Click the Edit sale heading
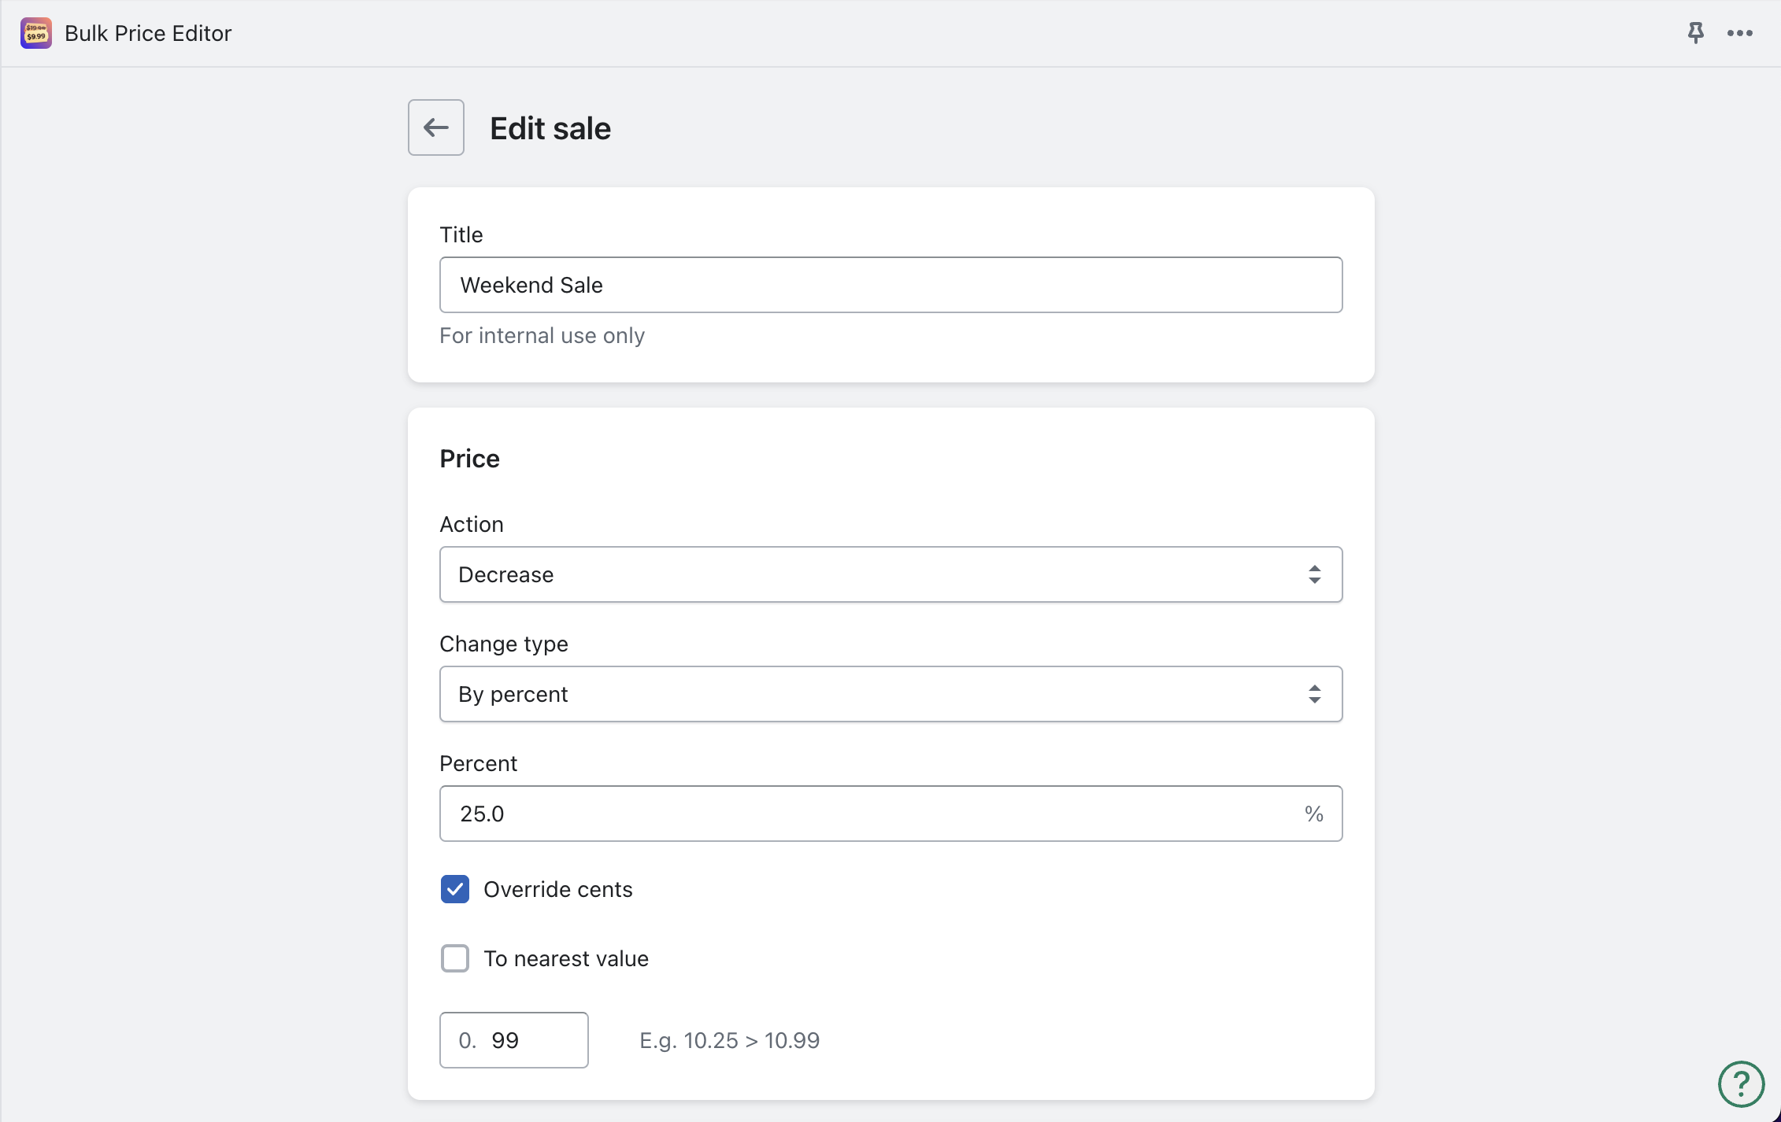The width and height of the screenshot is (1781, 1122). pos(550,128)
